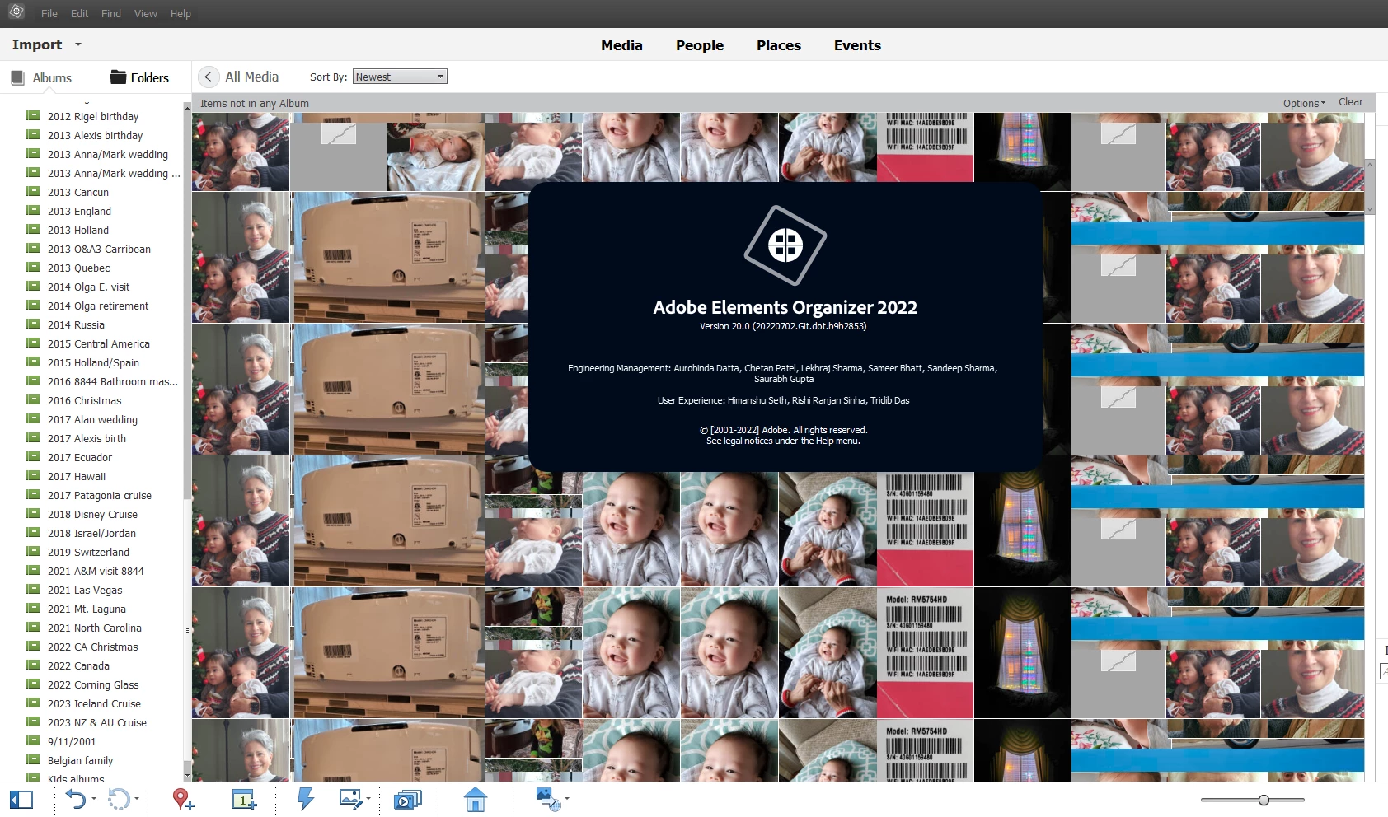The width and height of the screenshot is (1388, 817).
Task: Open the 2013 Alexis birthday album
Action: tap(95, 135)
